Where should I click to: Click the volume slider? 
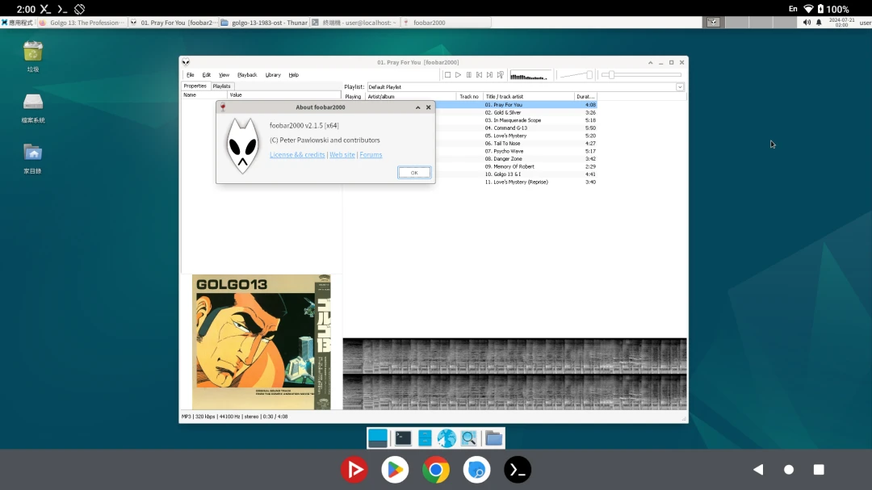(x=576, y=75)
